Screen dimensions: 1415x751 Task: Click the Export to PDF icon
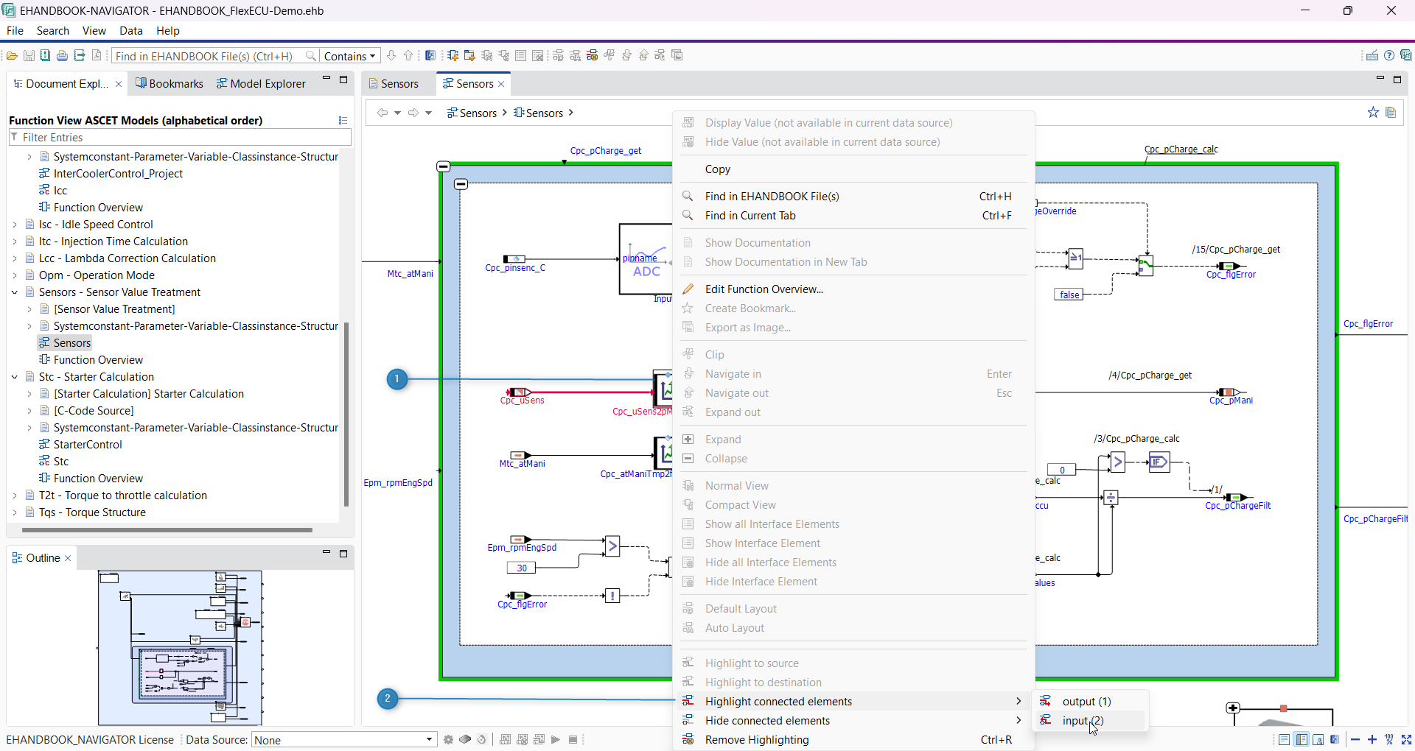pyautogui.click(x=96, y=56)
